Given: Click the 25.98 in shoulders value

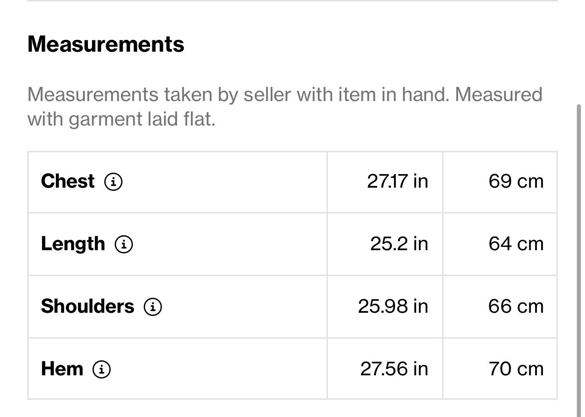Looking at the screenshot, I should tap(393, 306).
